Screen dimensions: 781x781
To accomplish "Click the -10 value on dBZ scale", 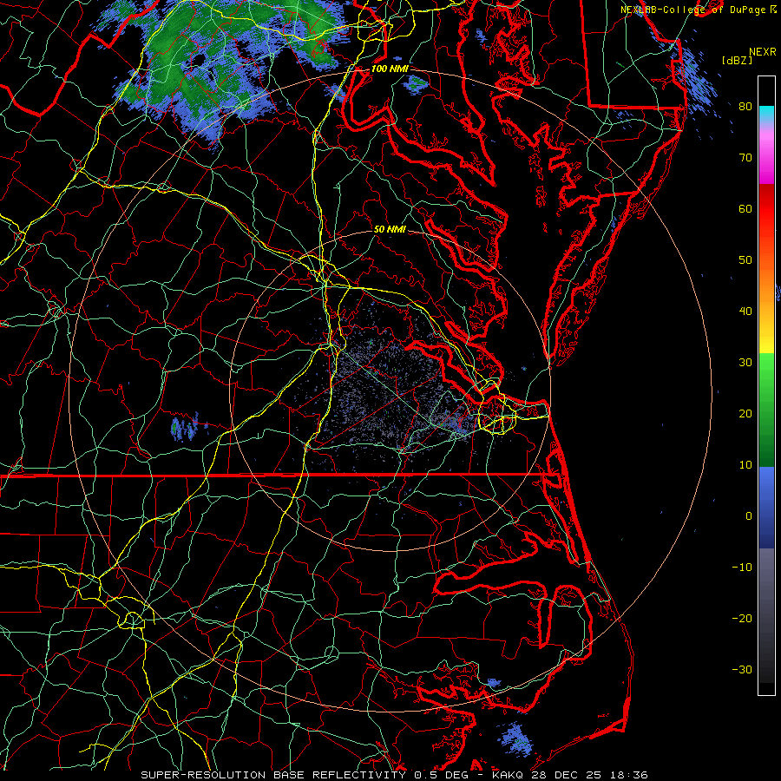I will pyautogui.click(x=742, y=568).
